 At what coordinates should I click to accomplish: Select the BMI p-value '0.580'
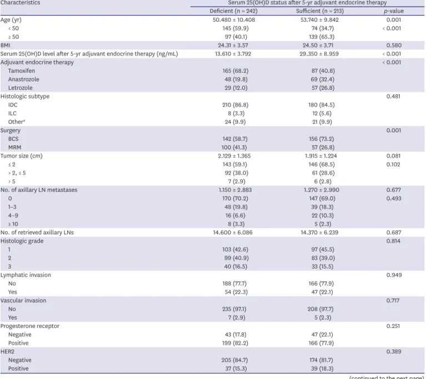point(394,46)
